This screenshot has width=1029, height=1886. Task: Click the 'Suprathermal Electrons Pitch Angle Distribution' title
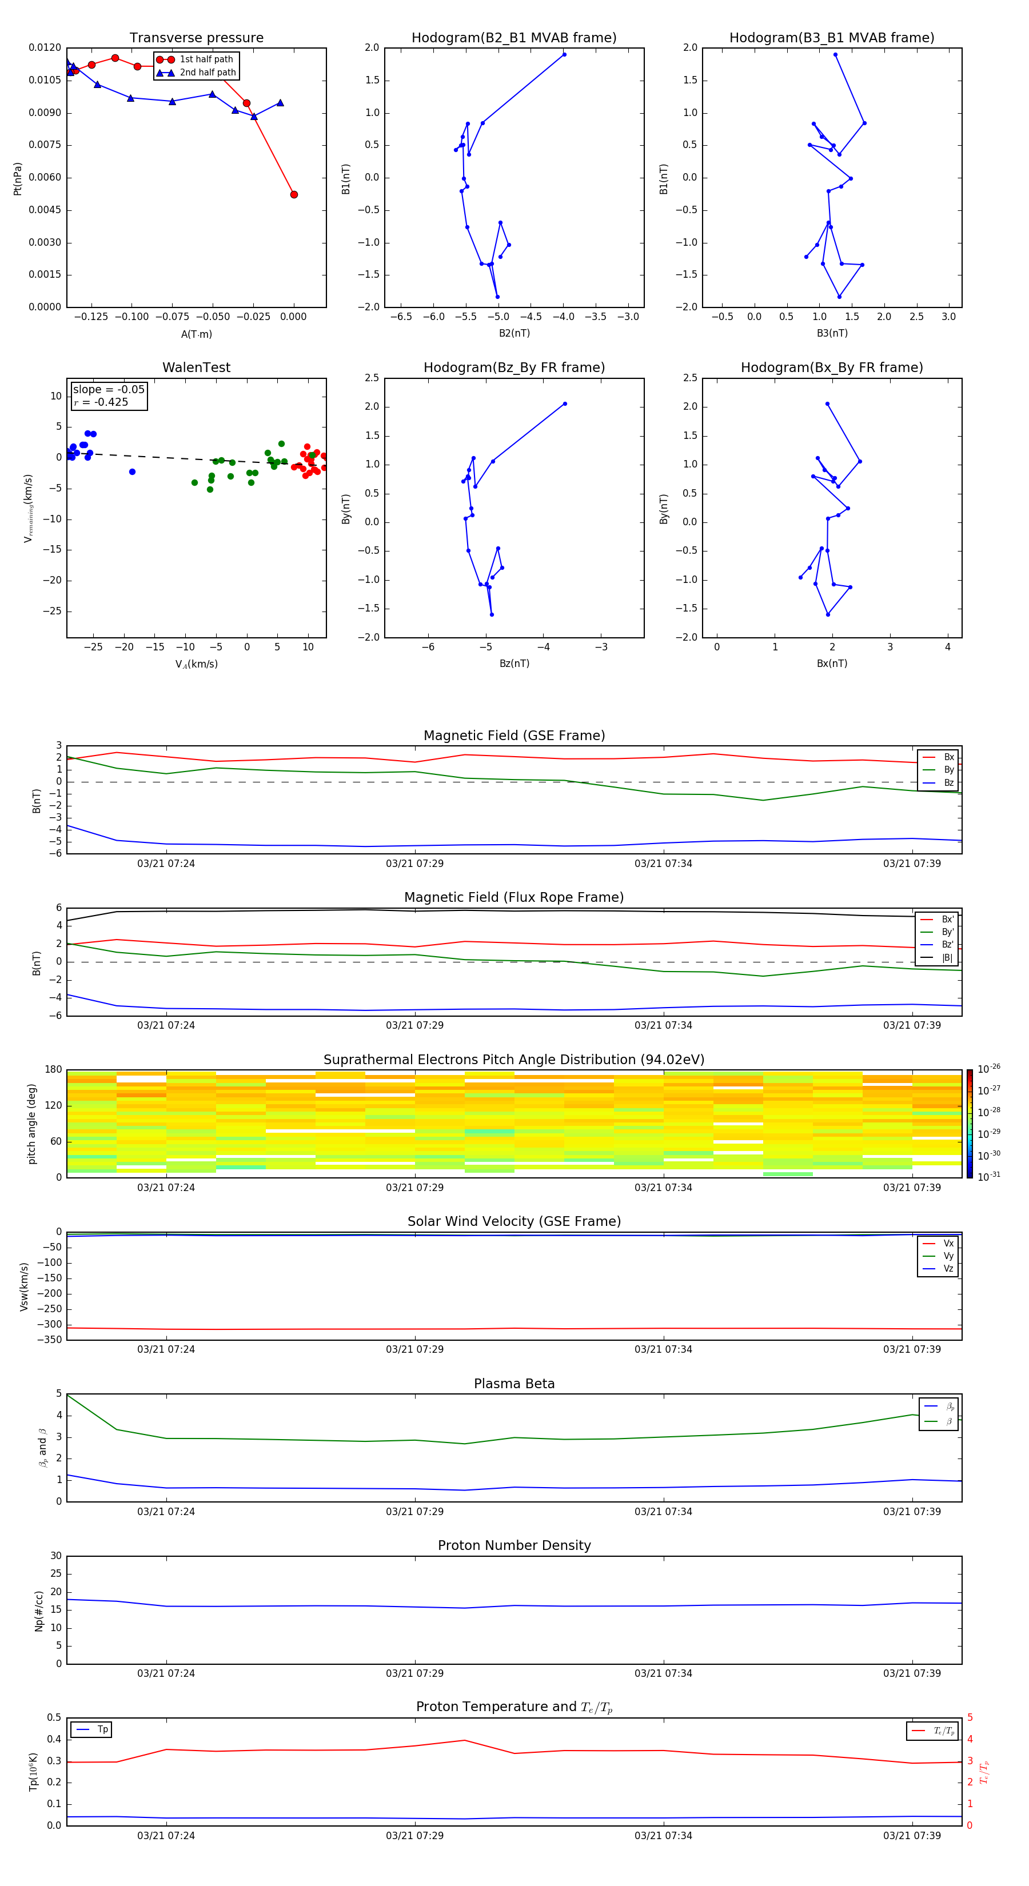tap(514, 1060)
